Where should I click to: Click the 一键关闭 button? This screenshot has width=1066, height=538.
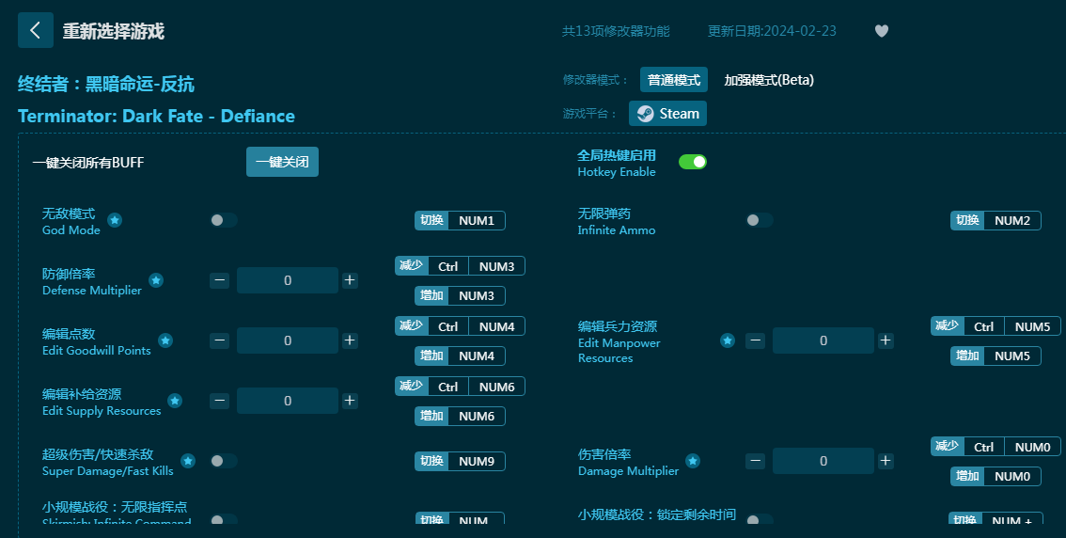point(282,162)
